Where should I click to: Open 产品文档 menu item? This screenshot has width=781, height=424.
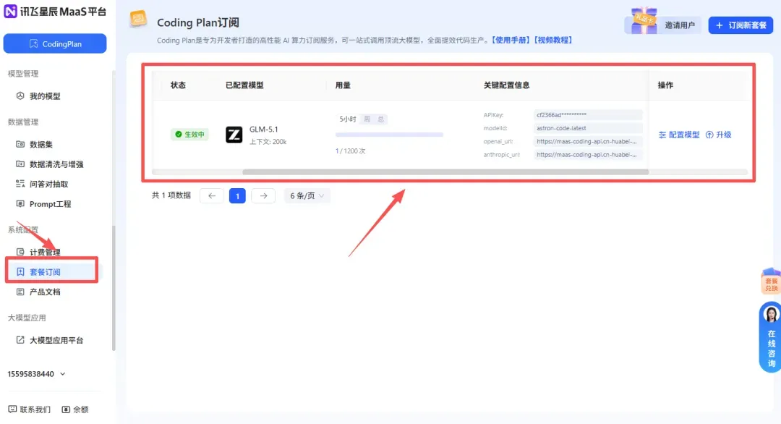click(45, 292)
